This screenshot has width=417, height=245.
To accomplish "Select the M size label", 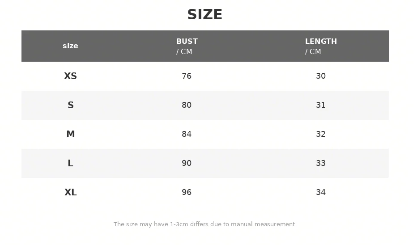I will tap(71, 134).
